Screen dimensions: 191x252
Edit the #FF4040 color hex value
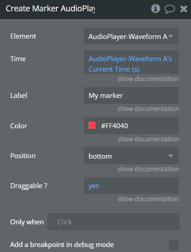114,126
